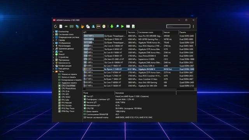Viewport: 249px width, 140px height.
Task: Click into the search field in toolbar
Action: click(x=178, y=26)
